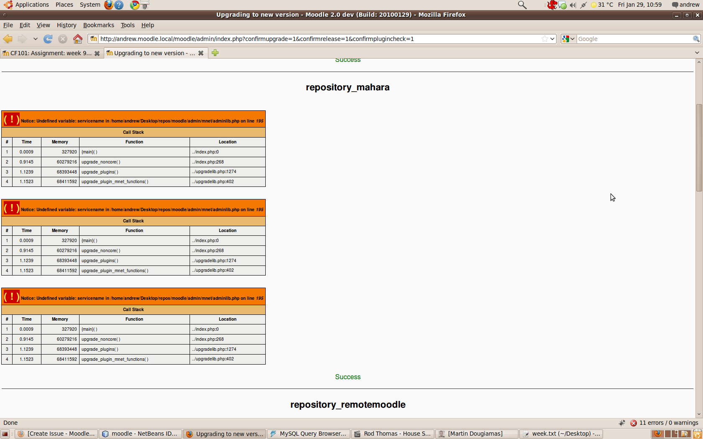Open the System menu
This screenshot has width=703, height=439.
tap(90, 5)
